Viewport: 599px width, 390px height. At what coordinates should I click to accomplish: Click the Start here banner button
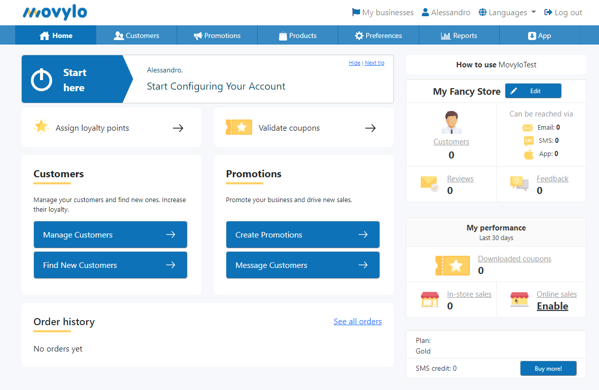(x=77, y=79)
